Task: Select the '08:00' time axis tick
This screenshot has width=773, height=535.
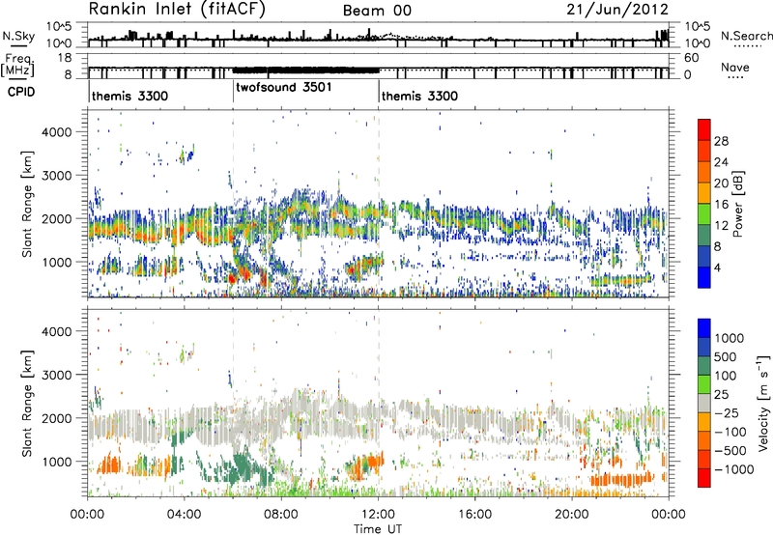Action: point(281,514)
